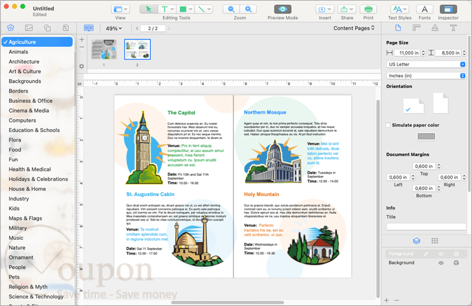
Task: Open the Text inspector tab
Action: [x=453, y=28]
